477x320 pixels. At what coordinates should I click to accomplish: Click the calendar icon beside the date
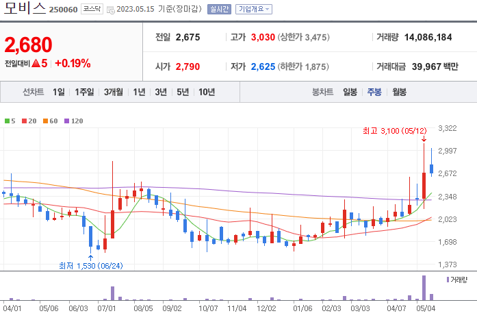pos(111,10)
